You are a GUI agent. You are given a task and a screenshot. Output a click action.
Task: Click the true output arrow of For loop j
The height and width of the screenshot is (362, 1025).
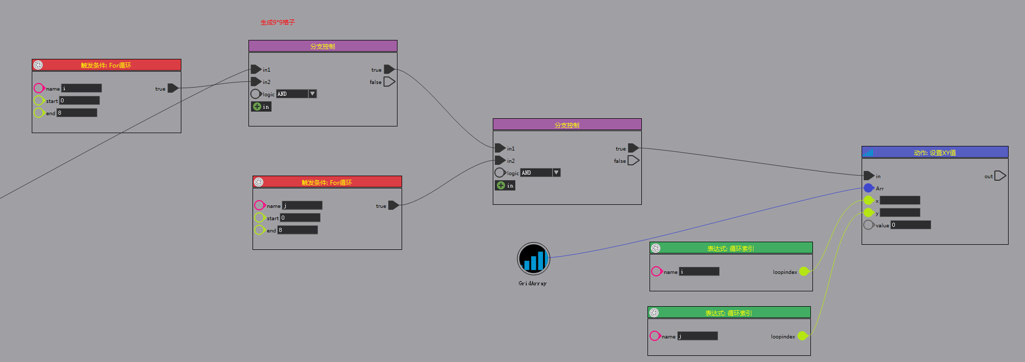(393, 205)
